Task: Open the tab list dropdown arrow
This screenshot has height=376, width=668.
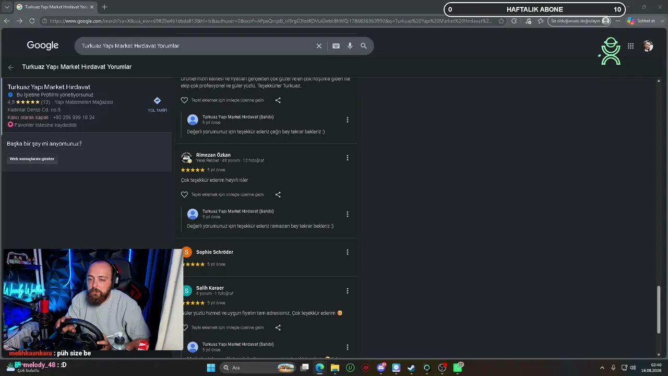Action: tap(7, 7)
